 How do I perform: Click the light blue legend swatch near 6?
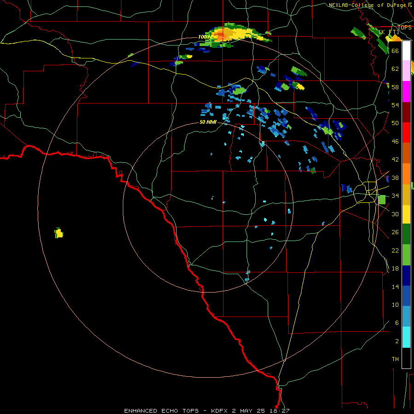pos(406,316)
